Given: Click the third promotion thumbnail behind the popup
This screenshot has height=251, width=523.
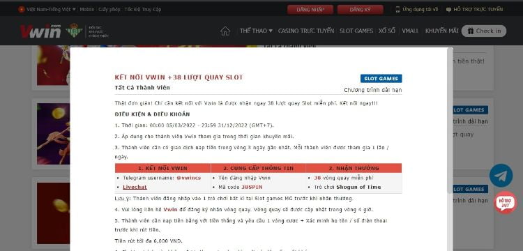Looking at the screenshot, I should [54, 213].
